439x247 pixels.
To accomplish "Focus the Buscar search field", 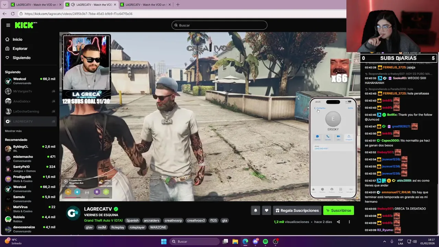I will 219,25.
